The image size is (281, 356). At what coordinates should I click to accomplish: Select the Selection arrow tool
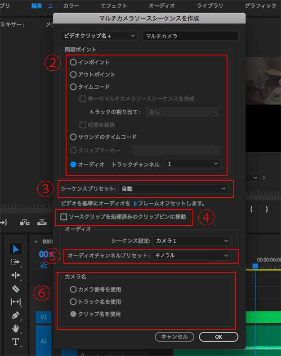(x=16, y=249)
